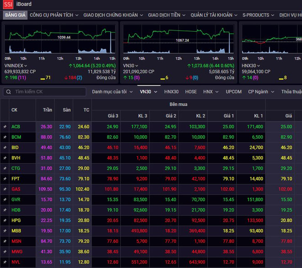This screenshot has width=302, height=268.
Task: Click pin icon next to CTG
Action: pos(5,169)
